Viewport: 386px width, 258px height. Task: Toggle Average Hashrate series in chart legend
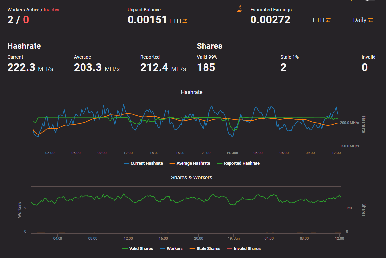tap(190, 163)
